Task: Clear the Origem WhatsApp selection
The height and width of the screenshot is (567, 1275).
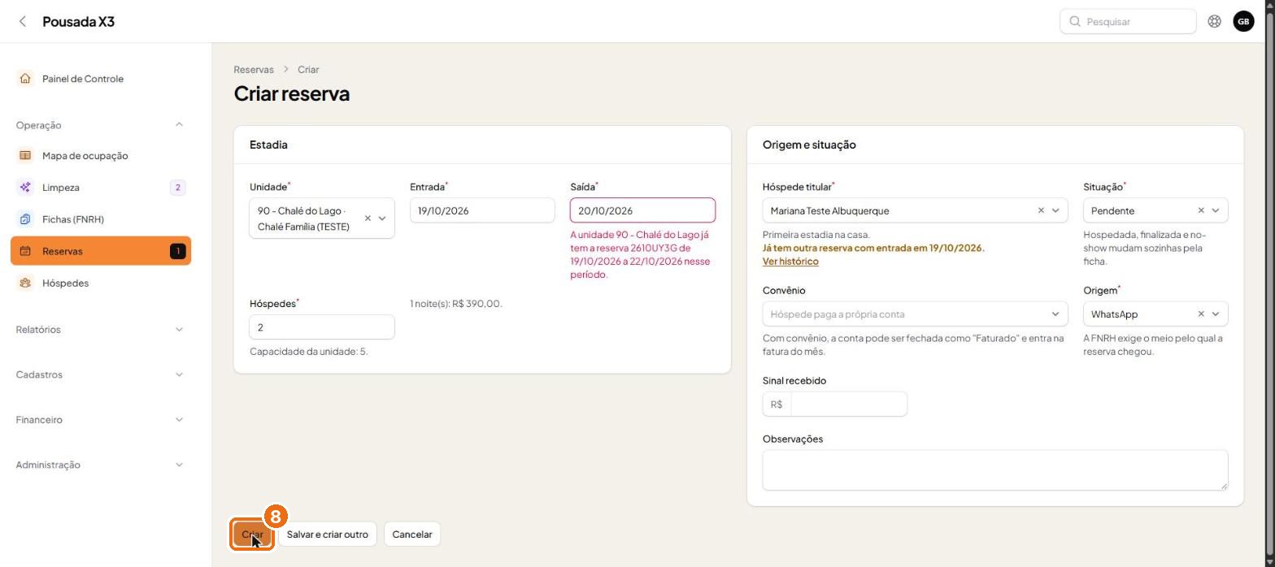Action: [1201, 314]
